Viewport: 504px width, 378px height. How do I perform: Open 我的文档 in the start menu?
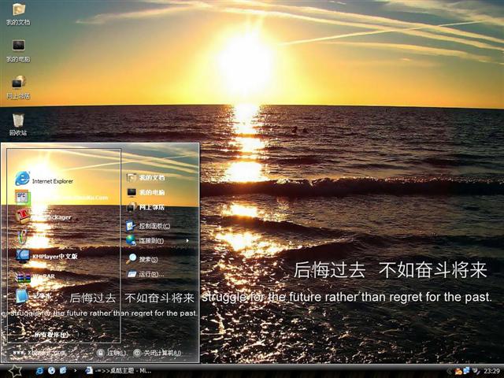[x=146, y=177]
